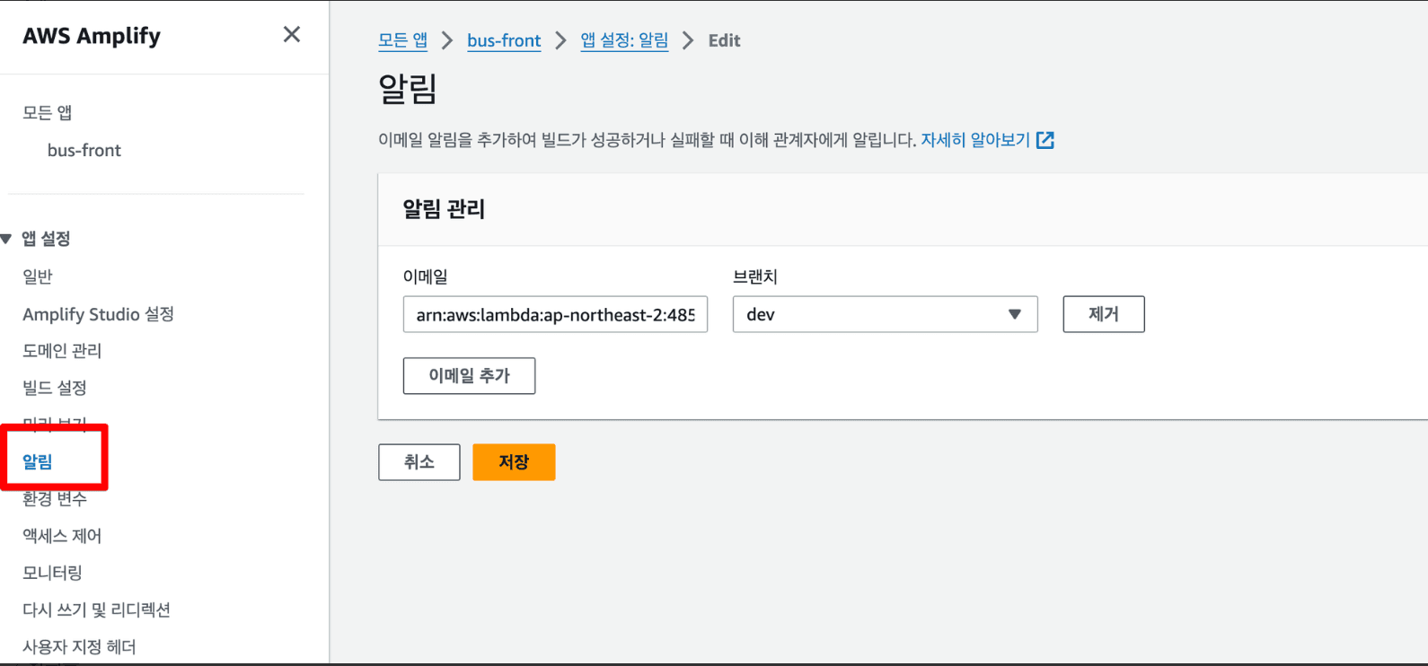
Task: Open external link icon next to 자세히 알아보기
Action: pyautogui.click(x=1045, y=140)
